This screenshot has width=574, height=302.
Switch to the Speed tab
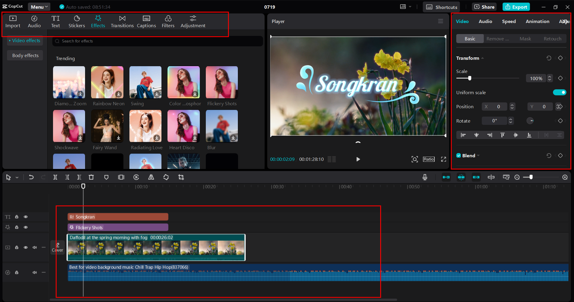[x=509, y=22]
